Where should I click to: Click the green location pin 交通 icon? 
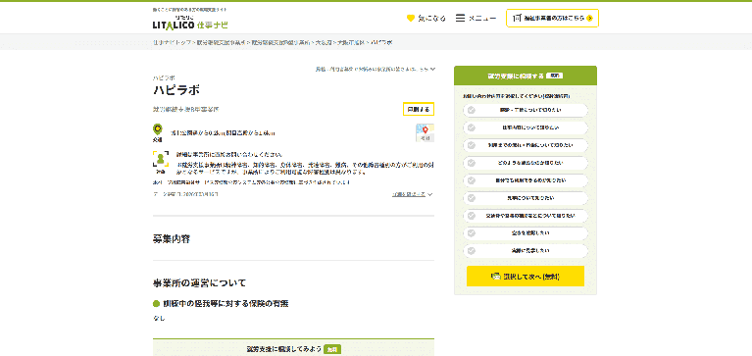(157, 129)
